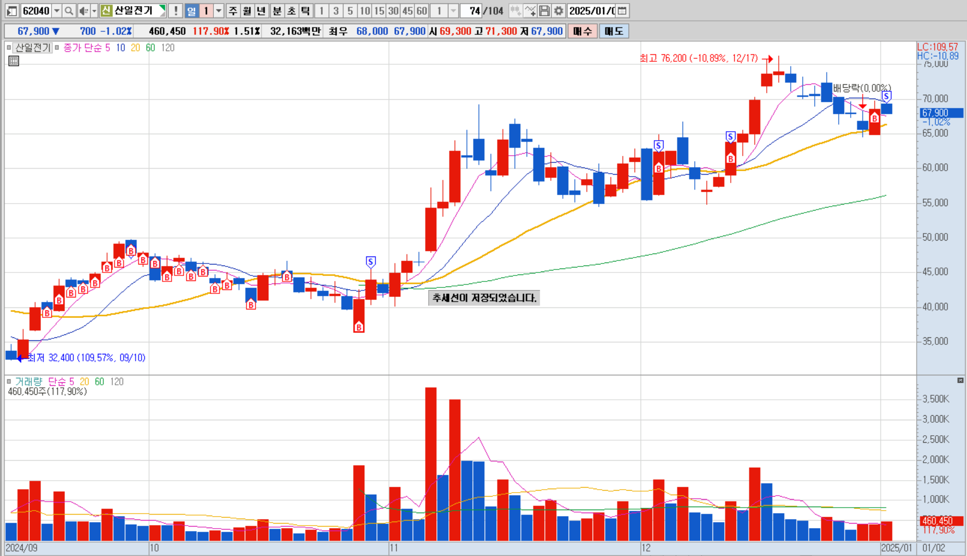The width and height of the screenshot is (967, 556).
Task: Toggle the 일 daily chart period
Action: pyautogui.click(x=191, y=11)
